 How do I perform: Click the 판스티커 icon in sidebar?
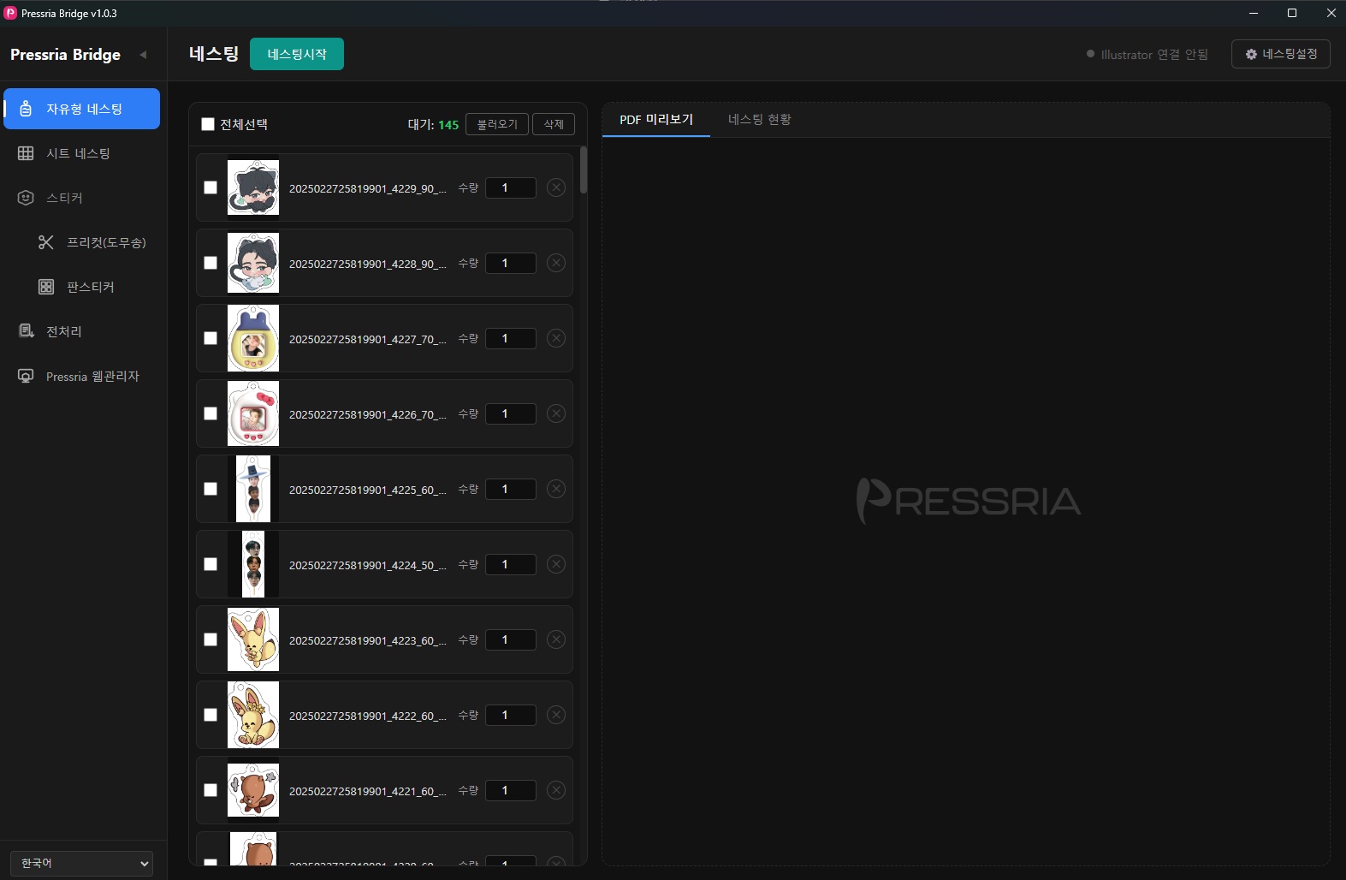[x=46, y=287]
